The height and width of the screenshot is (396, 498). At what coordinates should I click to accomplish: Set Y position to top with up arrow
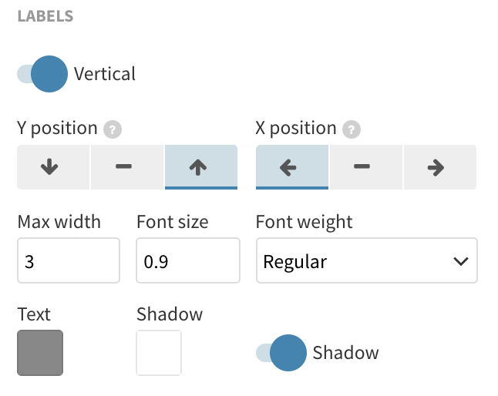pos(201,167)
